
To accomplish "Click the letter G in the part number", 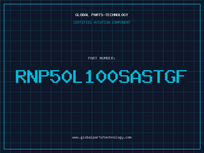I will coord(170,76).
